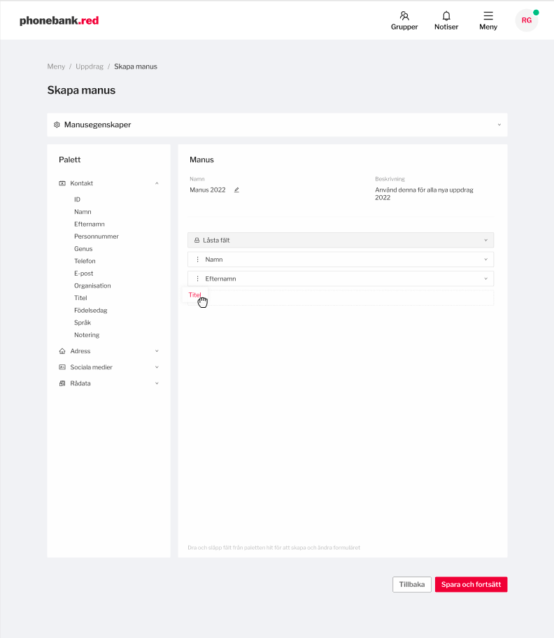Expand the Sociala medier section
The image size is (554, 638).
[157, 367]
